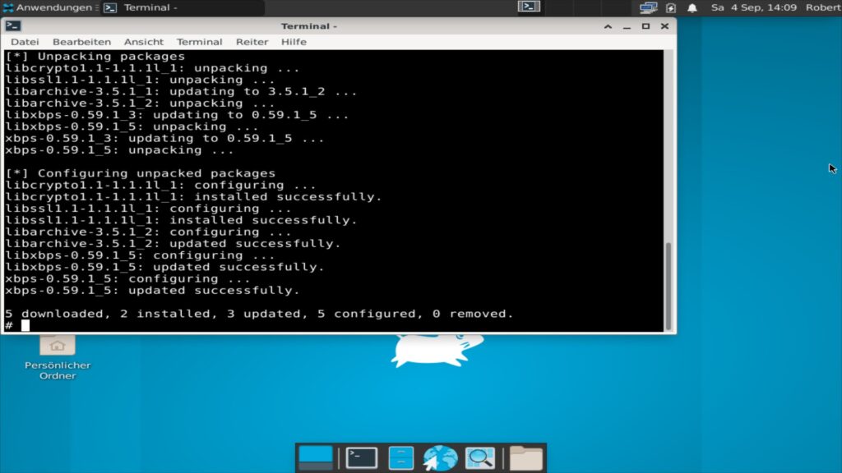Click the "libxbps-0.59.1_3: updating to 0.59.1_5" line
Viewport: 842px width, 473px height.
(177, 115)
